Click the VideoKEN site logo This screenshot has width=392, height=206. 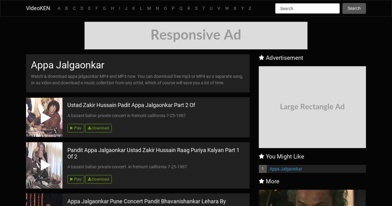[x=38, y=9]
